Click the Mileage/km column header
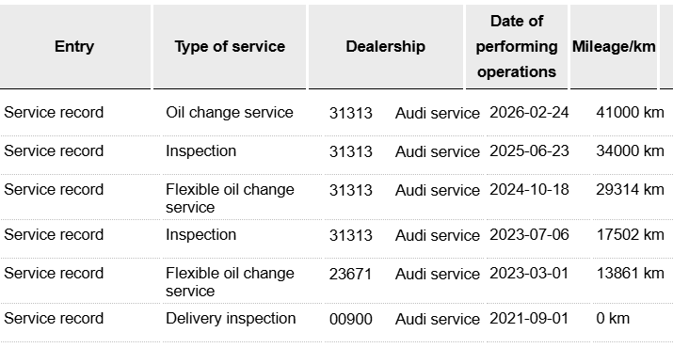 click(614, 46)
